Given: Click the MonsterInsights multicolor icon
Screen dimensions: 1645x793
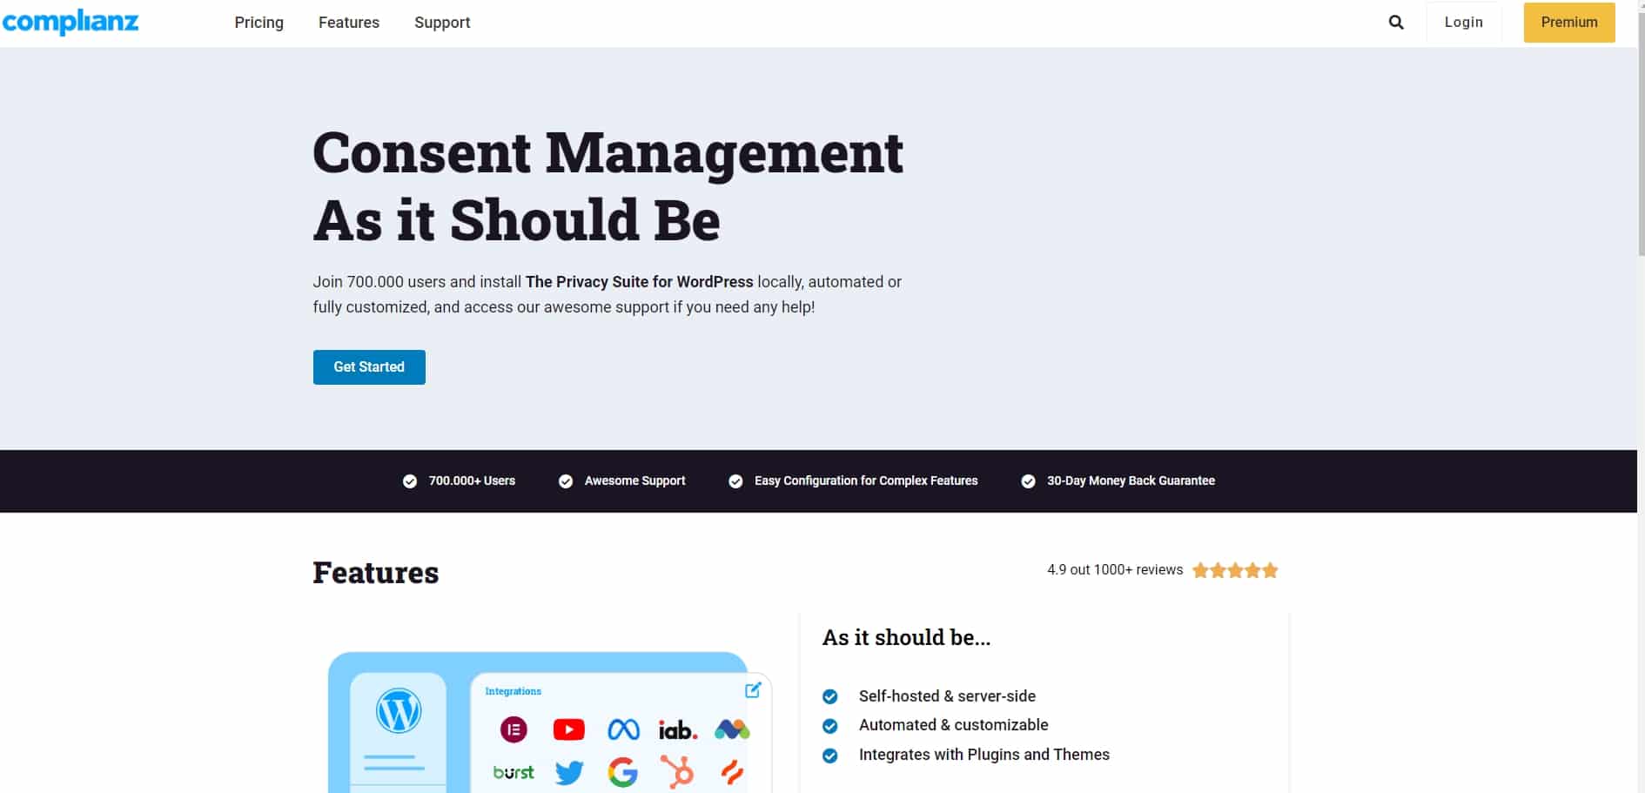Looking at the screenshot, I should (732, 729).
